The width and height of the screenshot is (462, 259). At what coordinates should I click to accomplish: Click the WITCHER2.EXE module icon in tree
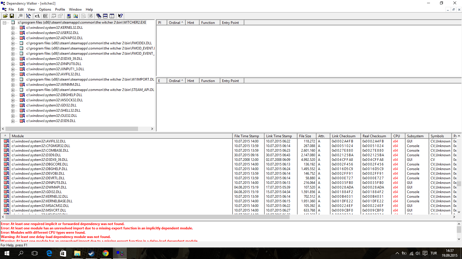click(x=13, y=22)
